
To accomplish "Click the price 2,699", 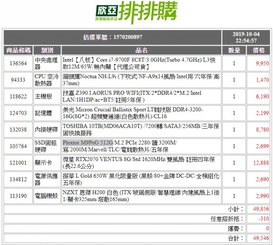I will 262,146.
